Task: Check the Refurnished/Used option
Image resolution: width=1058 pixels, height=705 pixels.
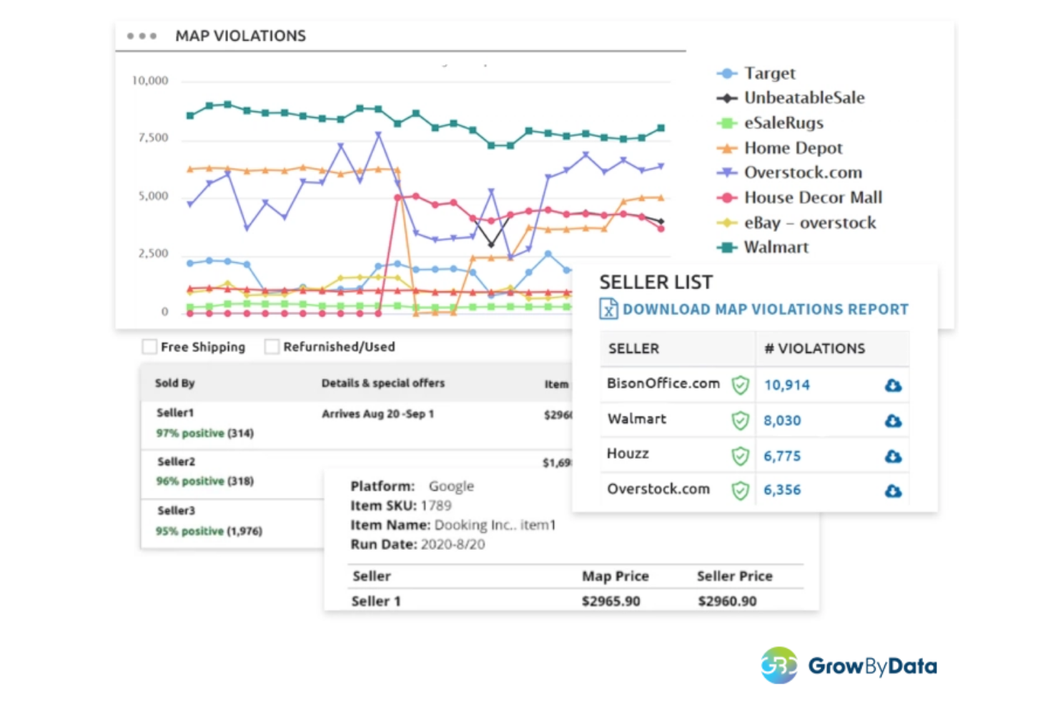Action: point(272,346)
